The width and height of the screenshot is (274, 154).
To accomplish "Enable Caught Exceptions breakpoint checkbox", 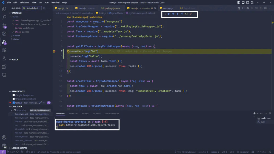I will (14, 95).
